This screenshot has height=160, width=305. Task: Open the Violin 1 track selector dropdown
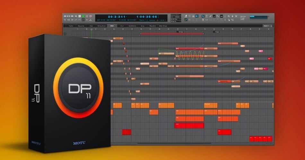(x=266, y=26)
